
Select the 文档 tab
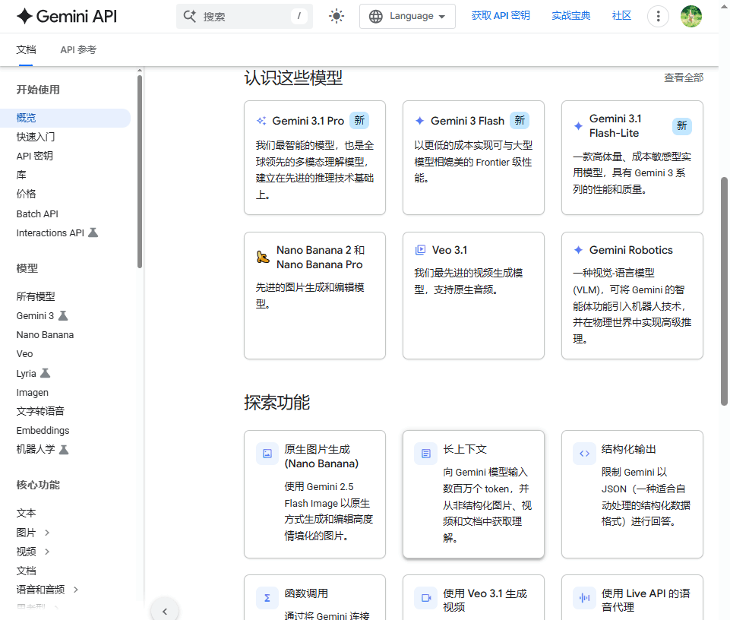coord(26,49)
